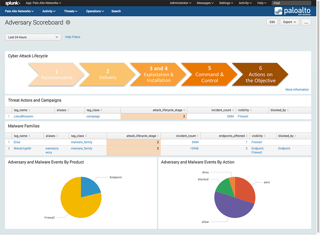Click Endpoint in WanaCrypt0r blocked_by column
The height and width of the screenshot is (235, 320).
pos(284,148)
